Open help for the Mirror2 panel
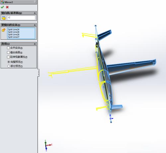 coord(35,2)
